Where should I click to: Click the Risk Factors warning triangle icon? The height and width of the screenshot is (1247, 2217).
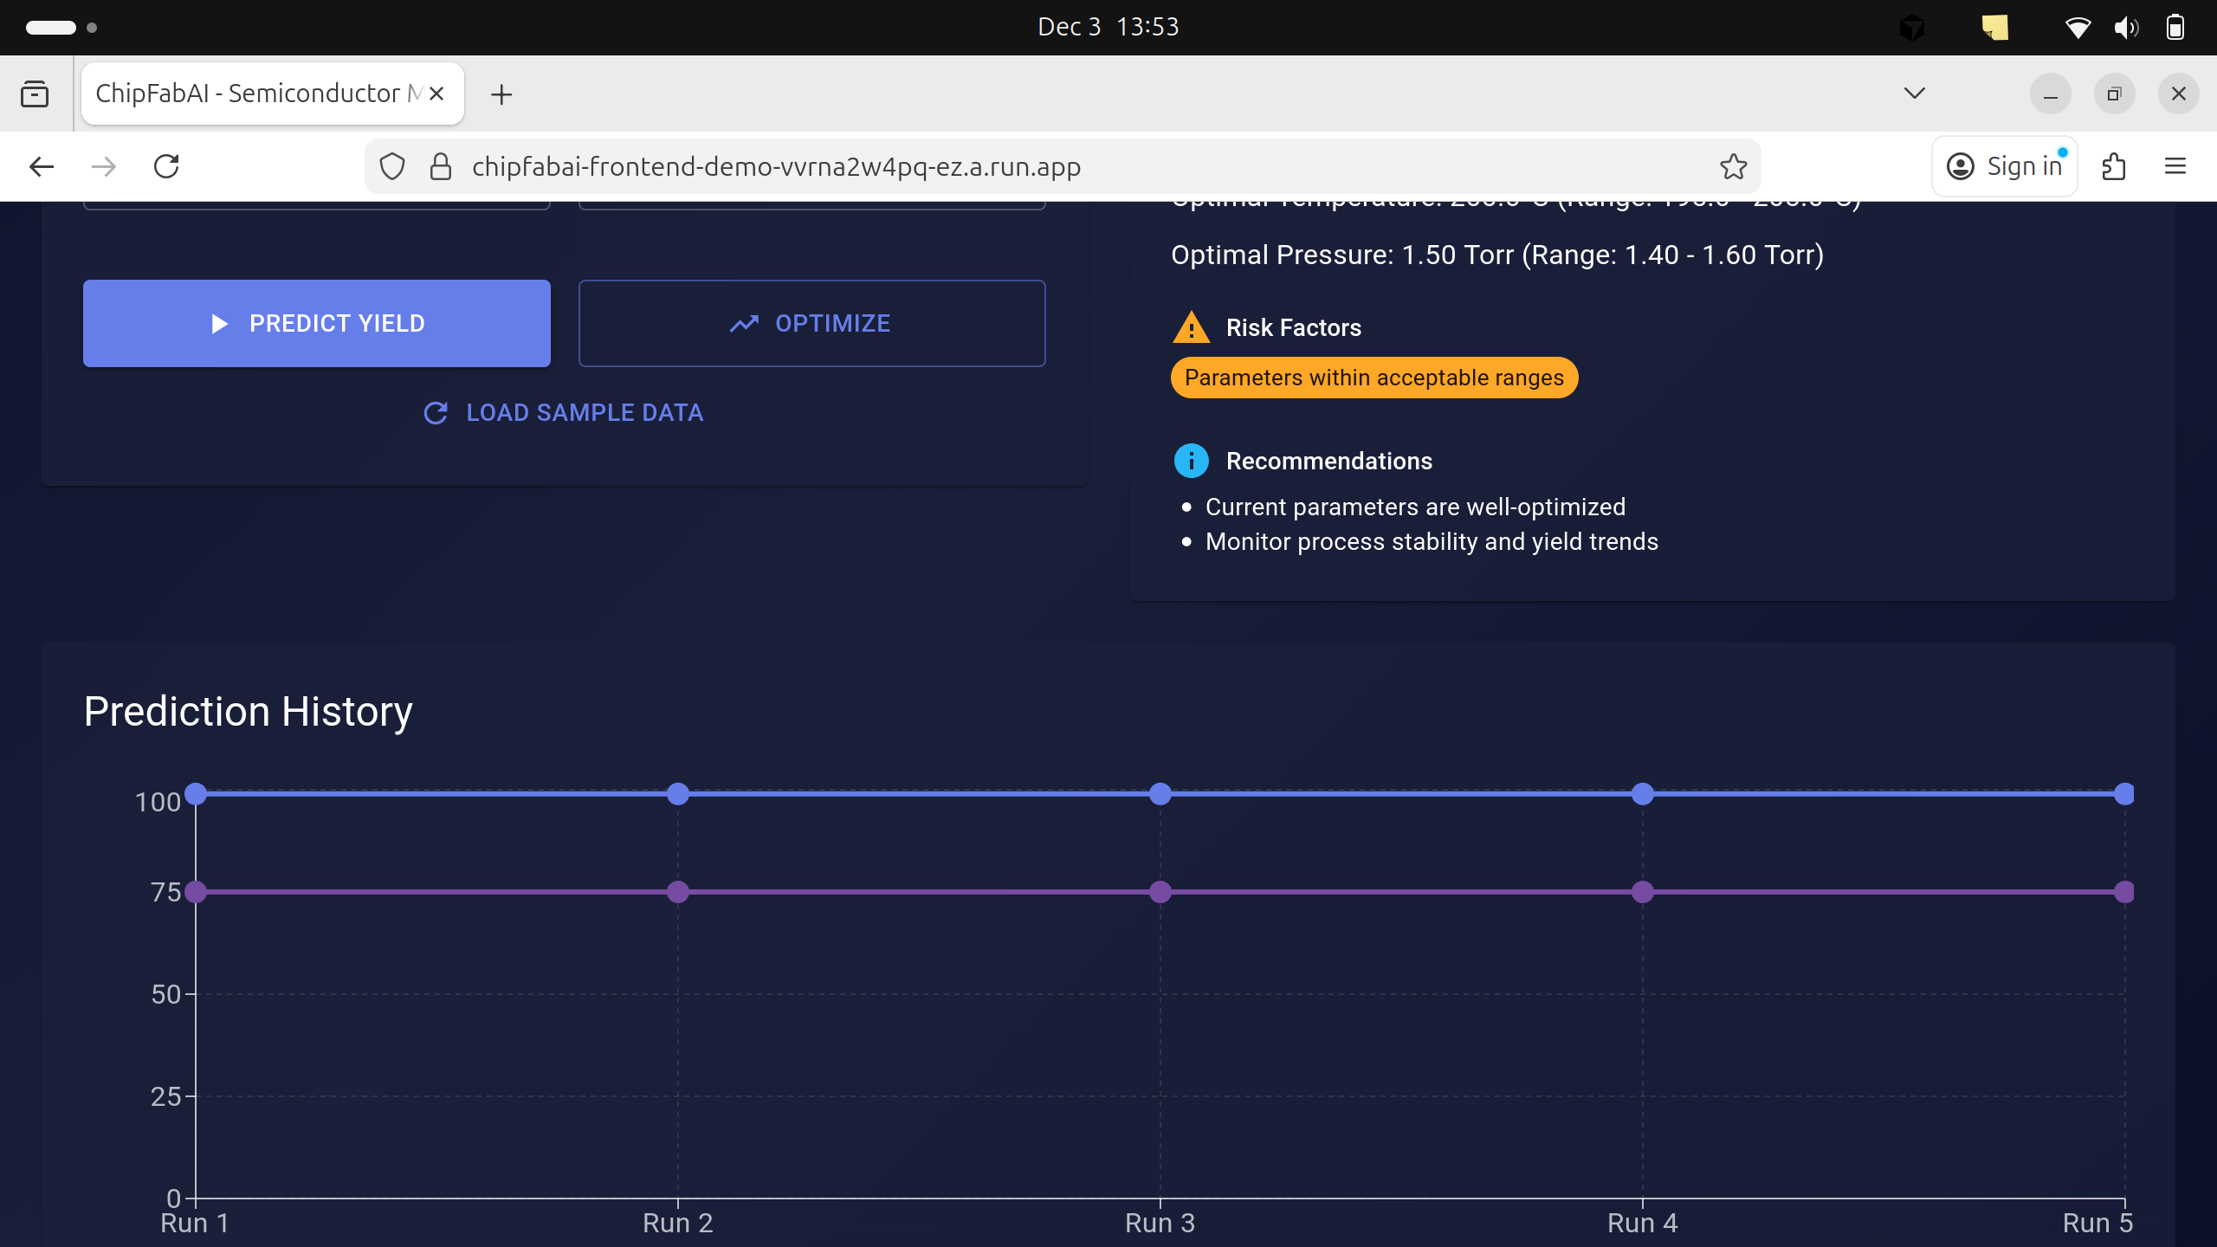pos(1191,328)
